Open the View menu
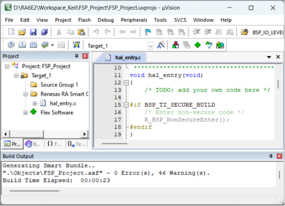285x206 pixels. [42, 20]
